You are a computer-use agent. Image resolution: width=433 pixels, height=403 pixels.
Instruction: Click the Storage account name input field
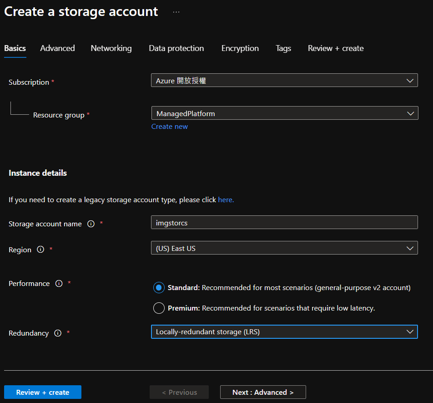[284, 222]
